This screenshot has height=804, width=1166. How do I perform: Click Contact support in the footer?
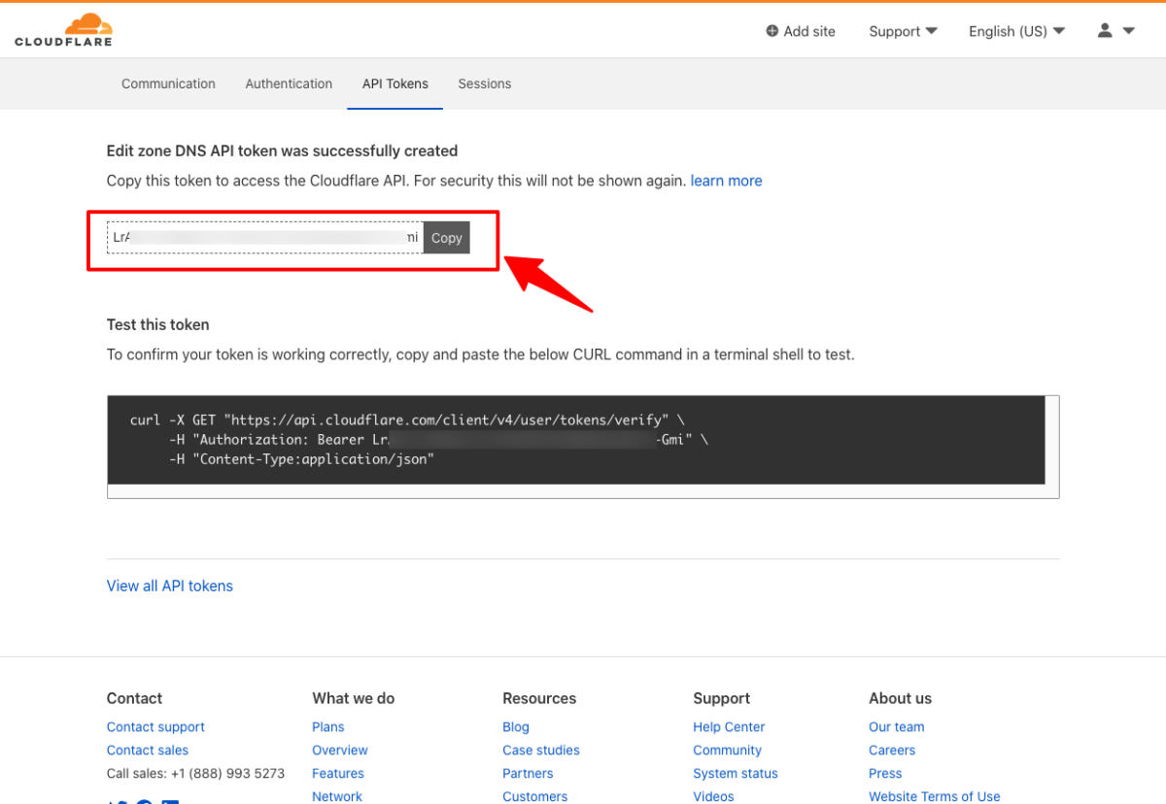point(155,726)
